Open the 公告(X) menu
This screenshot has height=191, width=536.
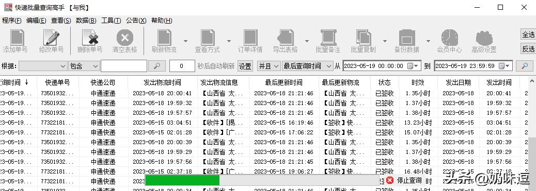click(x=136, y=21)
